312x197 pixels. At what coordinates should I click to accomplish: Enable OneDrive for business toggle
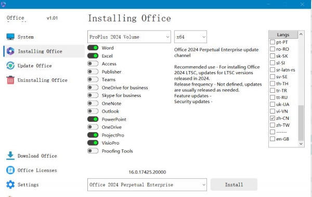[x=93, y=88]
